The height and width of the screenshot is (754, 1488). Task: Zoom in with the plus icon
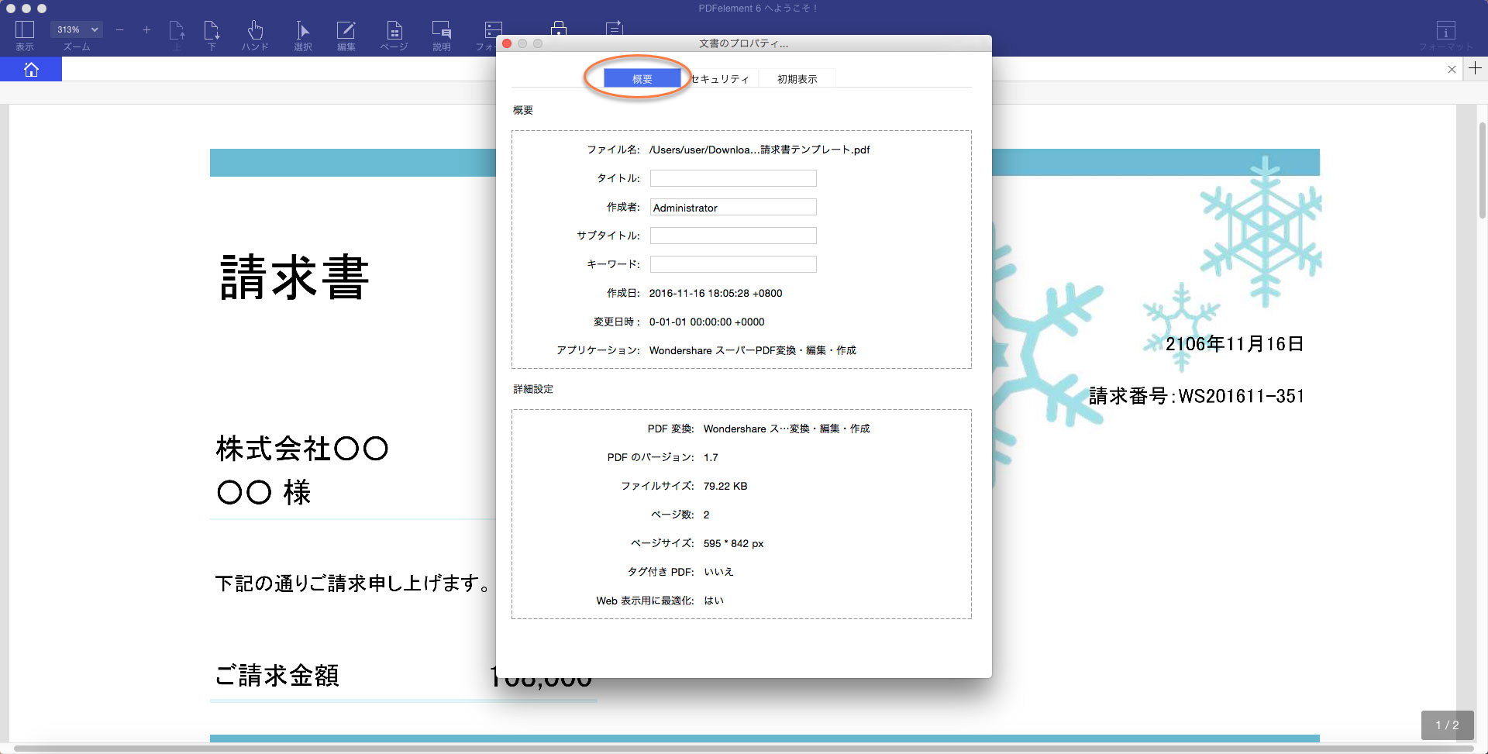146,30
